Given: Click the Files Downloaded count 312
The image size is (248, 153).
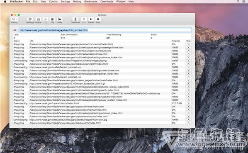Looking at the screenshot, I should coord(63,38).
